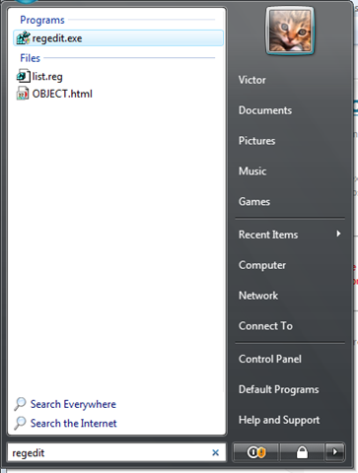Lock the computer with padlock button
This screenshot has height=473, width=358.
pos(302,452)
